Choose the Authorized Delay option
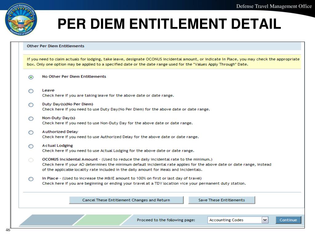Viewport: 315px width, 236px height. pos(31,132)
